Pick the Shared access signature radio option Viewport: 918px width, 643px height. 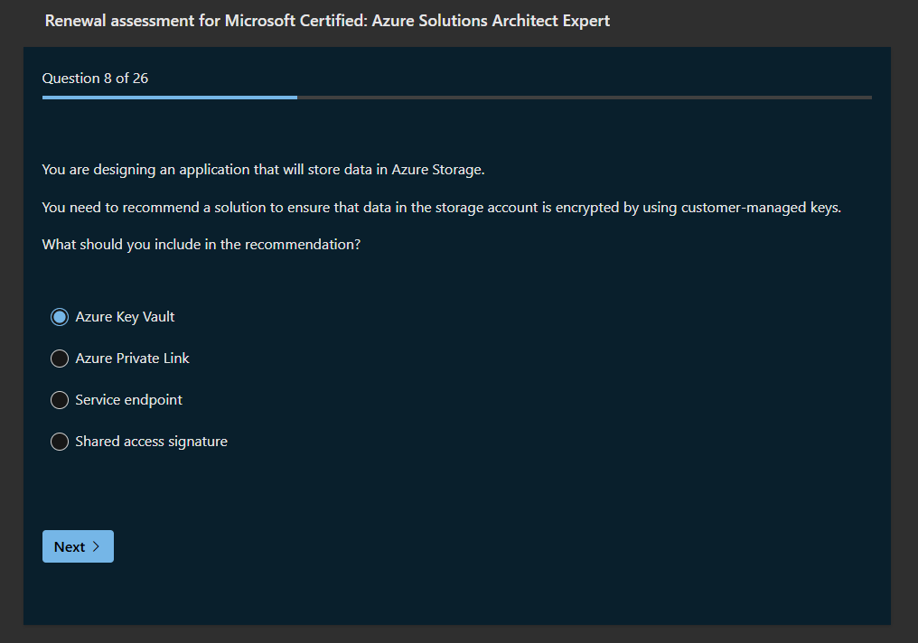(60, 442)
